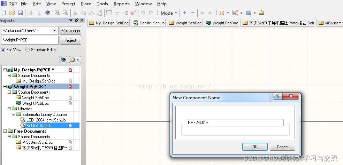The image size is (343, 165).
Task: Click the Library Manager icon at toolbar end
Action: 261,13
